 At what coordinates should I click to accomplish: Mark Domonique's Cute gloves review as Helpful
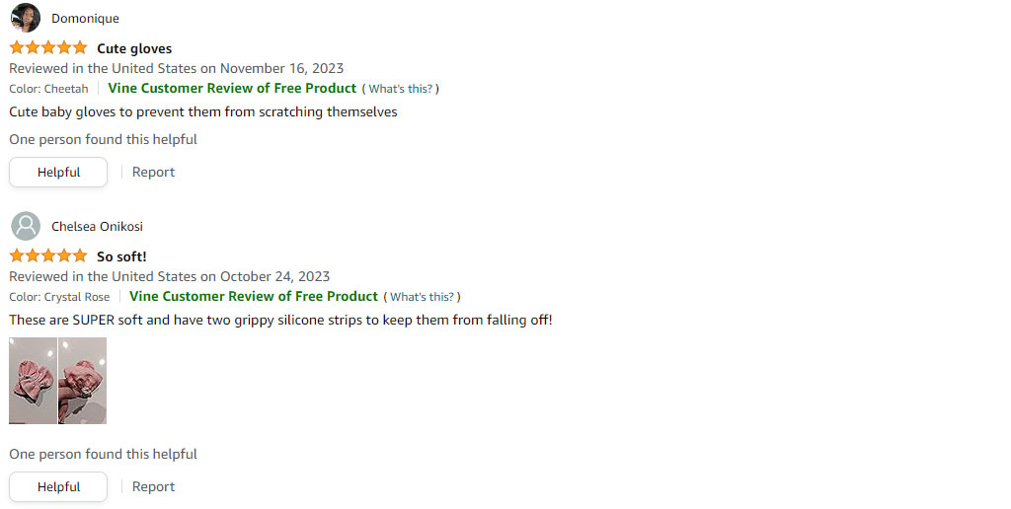pyautogui.click(x=58, y=172)
